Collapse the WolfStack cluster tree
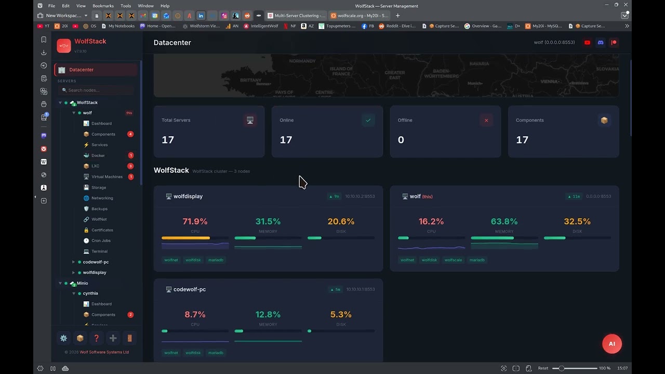The image size is (665, 374). [x=60, y=103]
